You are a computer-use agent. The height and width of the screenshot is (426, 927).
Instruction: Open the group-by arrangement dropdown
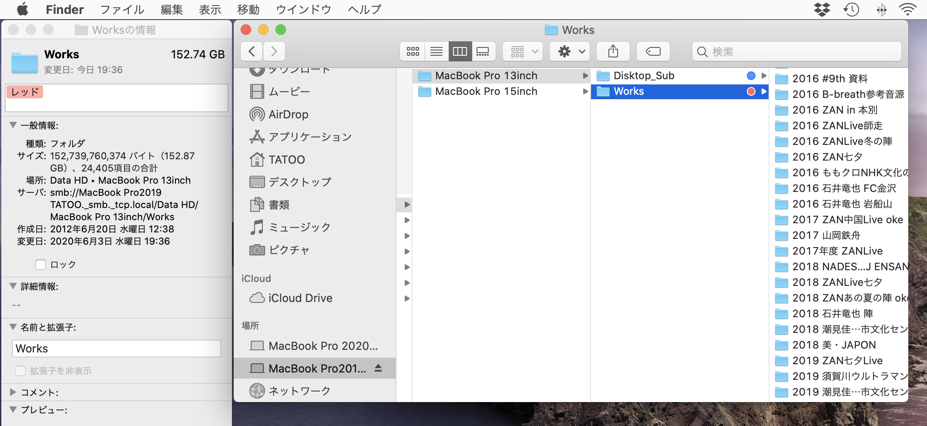pyautogui.click(x=523, y=52)
